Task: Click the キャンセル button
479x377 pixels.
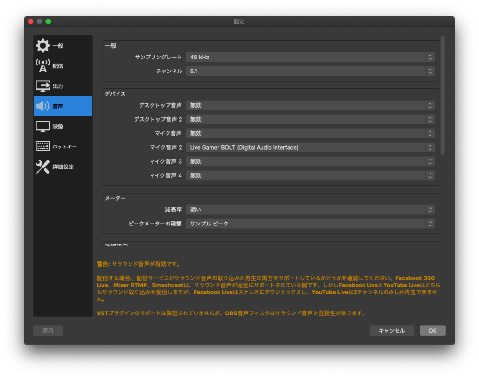Action: coord(392,331)
